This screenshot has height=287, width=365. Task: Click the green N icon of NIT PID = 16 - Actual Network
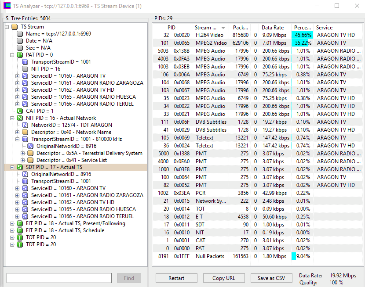[x=20, y=118]
